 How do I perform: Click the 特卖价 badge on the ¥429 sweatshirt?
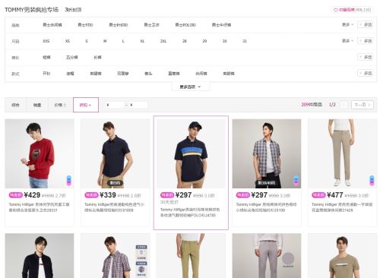click(x=16, y=195)
